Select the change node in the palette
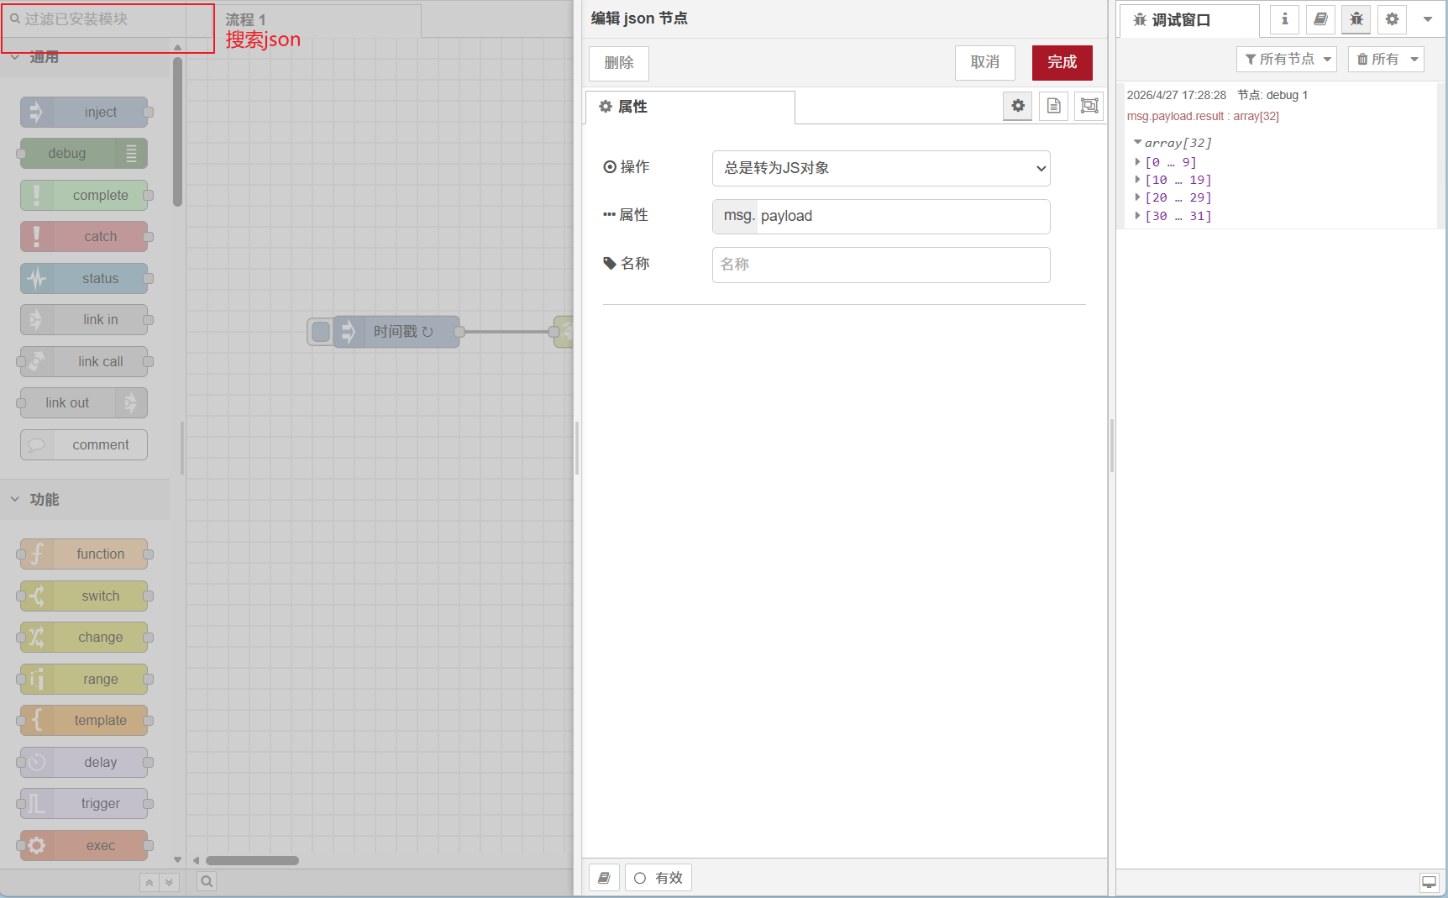 pos(84,638)
